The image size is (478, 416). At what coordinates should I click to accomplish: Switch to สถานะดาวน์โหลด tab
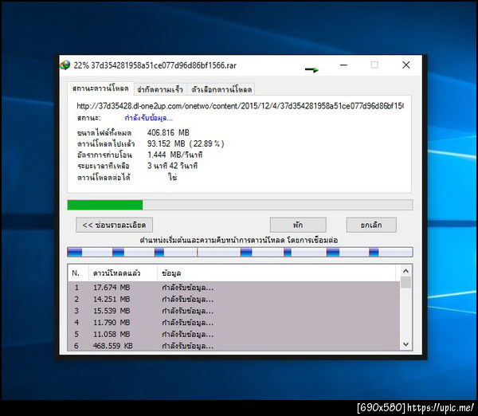tap(100, 88)
